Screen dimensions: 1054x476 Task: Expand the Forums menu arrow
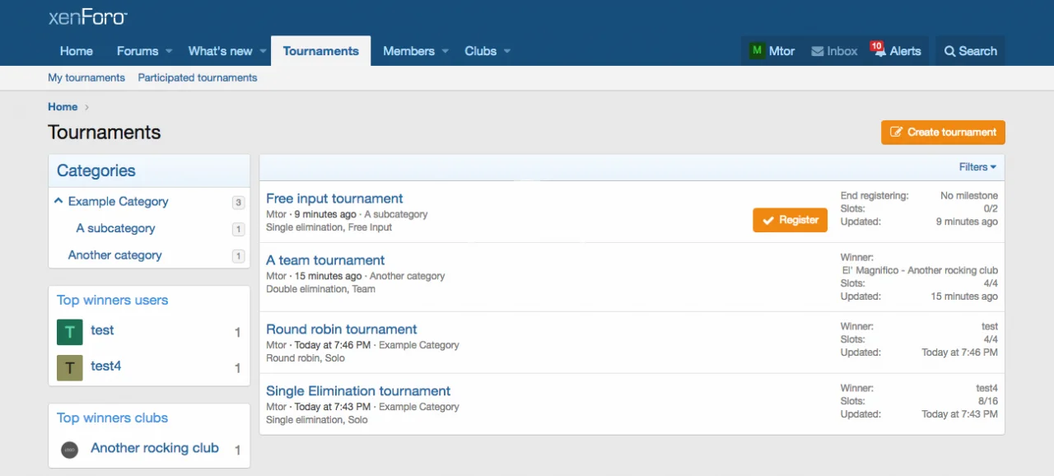(x=169, y=51)
